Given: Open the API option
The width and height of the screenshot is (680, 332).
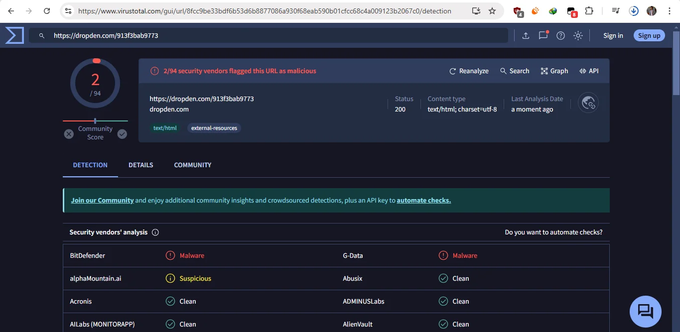Looking at the screenshot, I should 589,71.
